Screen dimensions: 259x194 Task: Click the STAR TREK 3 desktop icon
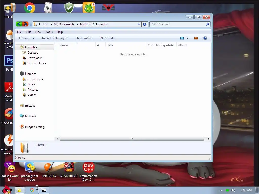coord(69,170)
